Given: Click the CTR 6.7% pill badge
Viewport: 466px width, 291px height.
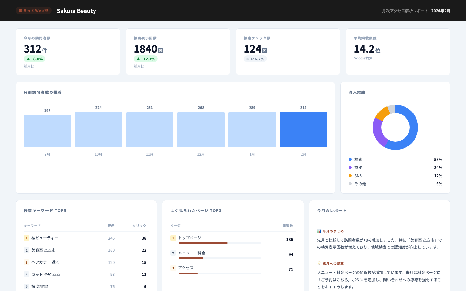Looking at the screenshot, I should tap(255, 59).
